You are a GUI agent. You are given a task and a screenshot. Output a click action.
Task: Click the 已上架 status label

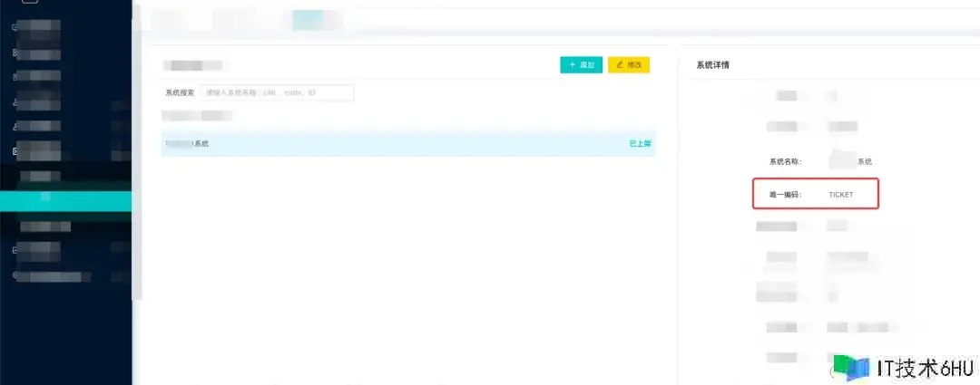click(x=640, y=143)
